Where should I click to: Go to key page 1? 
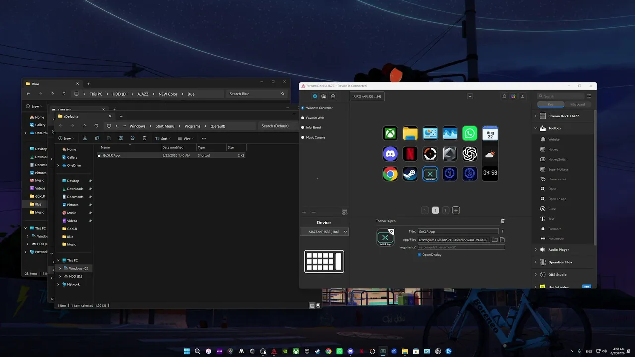coord(425,210)
